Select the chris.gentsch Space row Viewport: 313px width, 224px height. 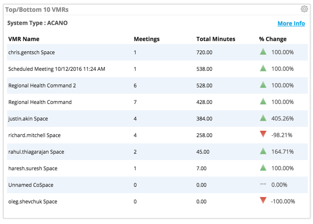(x=157, y=52)
